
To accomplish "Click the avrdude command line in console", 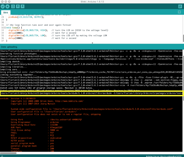I will click(x=91, y=93).
